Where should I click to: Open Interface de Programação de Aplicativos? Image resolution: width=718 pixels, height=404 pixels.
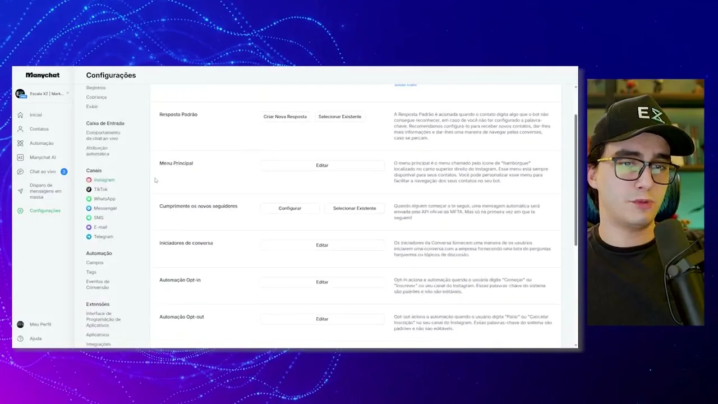click(104, 319)
